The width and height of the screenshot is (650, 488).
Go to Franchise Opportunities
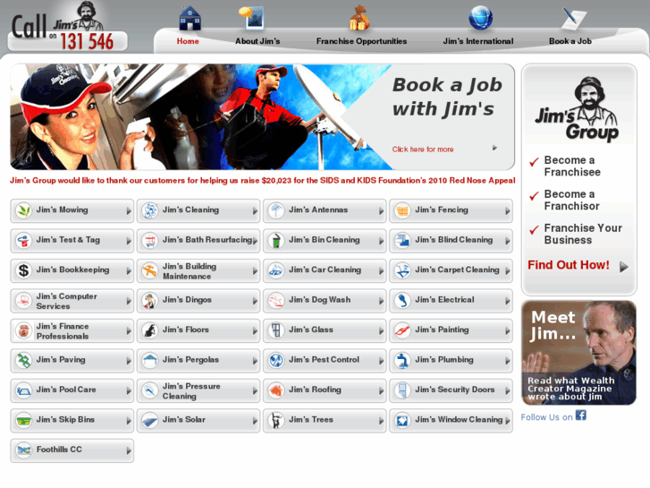pyautogui.click(x=361, y=41)
